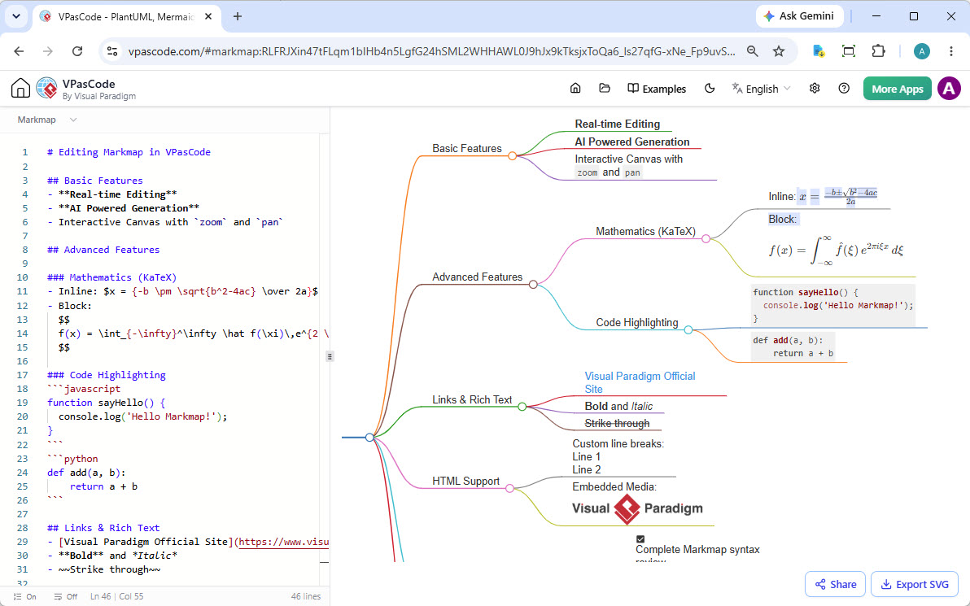Click the inline quadratic formula node
Image resolution: width=970 pixels, height=606 pixels.
pyautogui.click(x=823, y=197)
